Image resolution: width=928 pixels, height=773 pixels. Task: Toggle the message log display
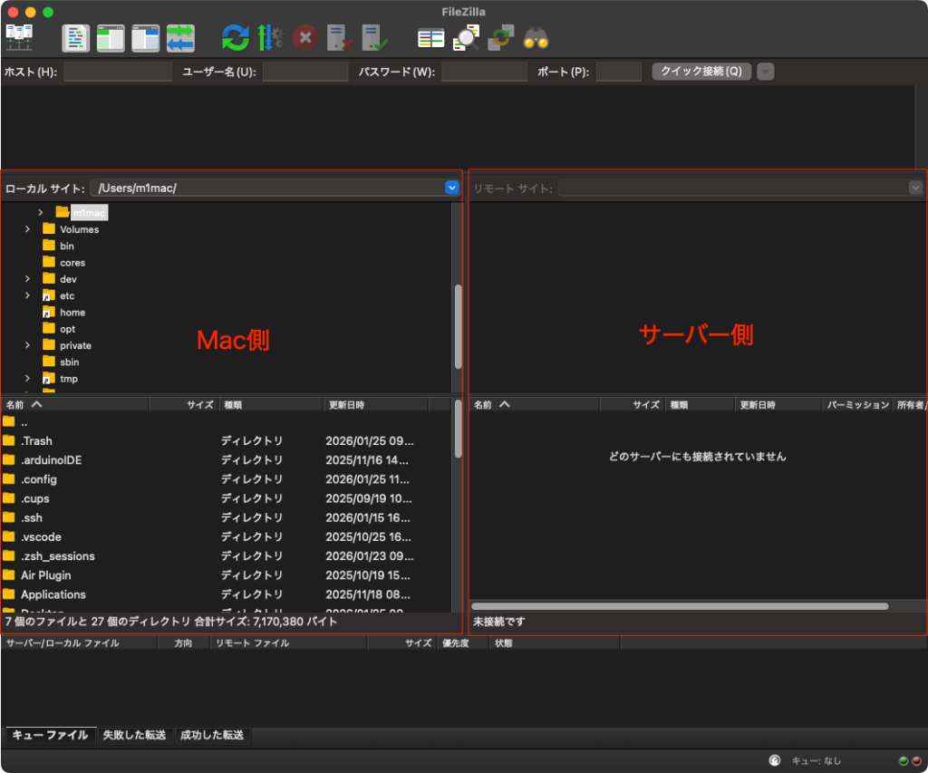pyautogui.click(x=76, y=38)
